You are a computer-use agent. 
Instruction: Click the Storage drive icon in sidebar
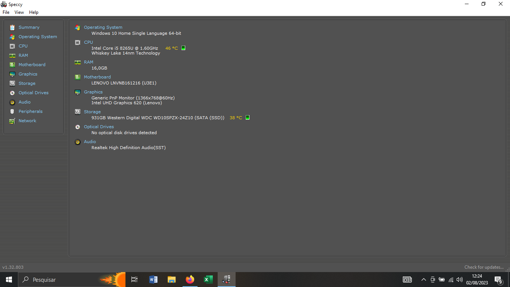[12, 83]
